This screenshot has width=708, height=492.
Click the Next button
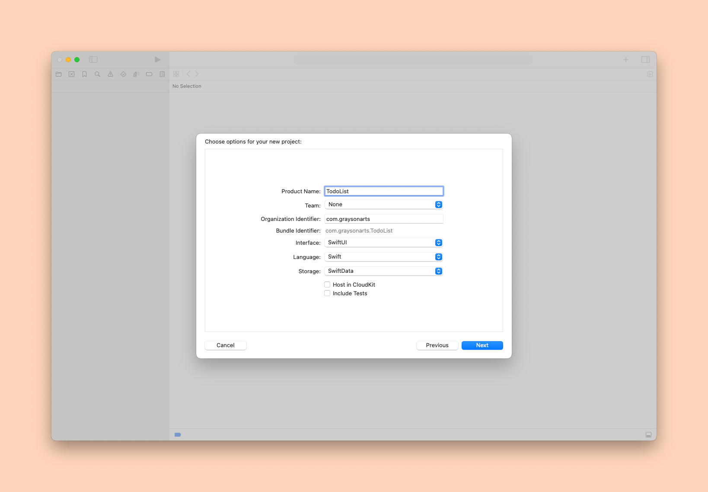[482, 345]
